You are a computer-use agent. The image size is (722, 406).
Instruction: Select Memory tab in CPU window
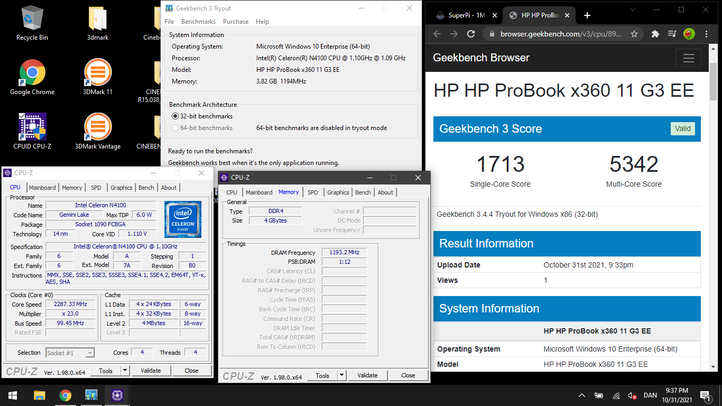coord(72,188)
